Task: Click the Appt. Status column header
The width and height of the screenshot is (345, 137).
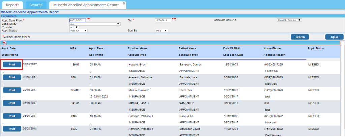Action: pos(315,48)
